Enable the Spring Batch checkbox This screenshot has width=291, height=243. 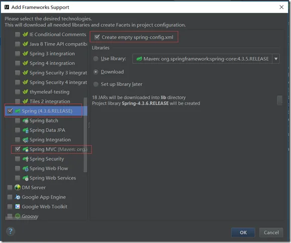click(18, 120)
